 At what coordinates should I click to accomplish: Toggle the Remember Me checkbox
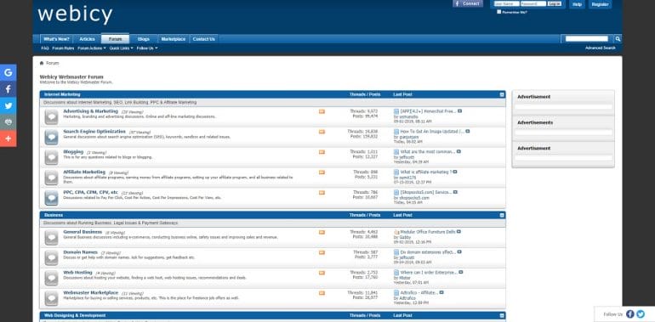point(498,12)
